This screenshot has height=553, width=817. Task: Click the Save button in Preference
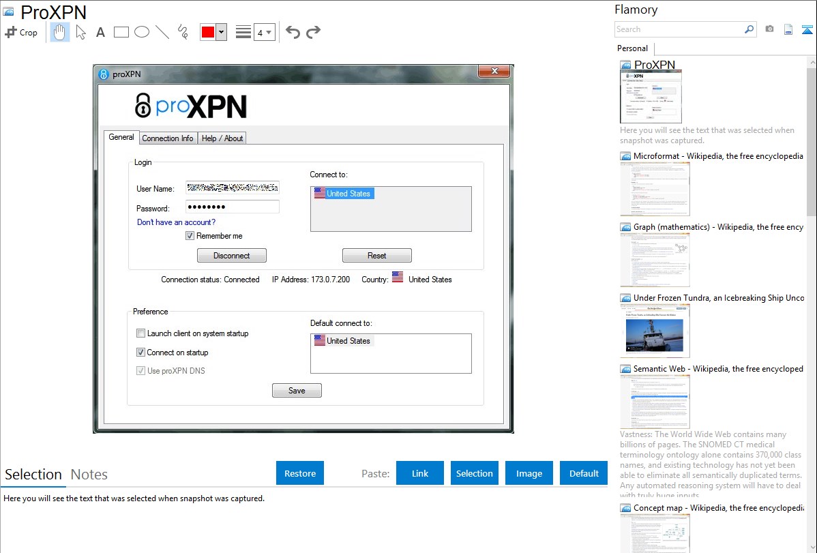297,391
